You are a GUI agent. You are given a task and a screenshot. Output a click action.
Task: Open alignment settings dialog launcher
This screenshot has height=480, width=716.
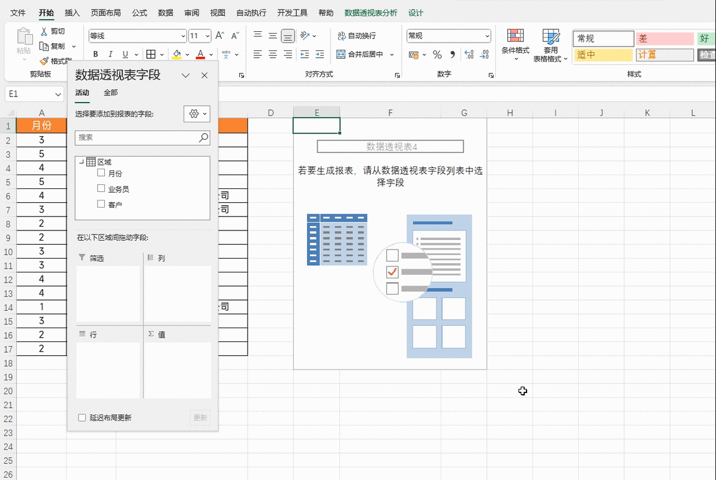pyautogui.click(x=397, y=76)
